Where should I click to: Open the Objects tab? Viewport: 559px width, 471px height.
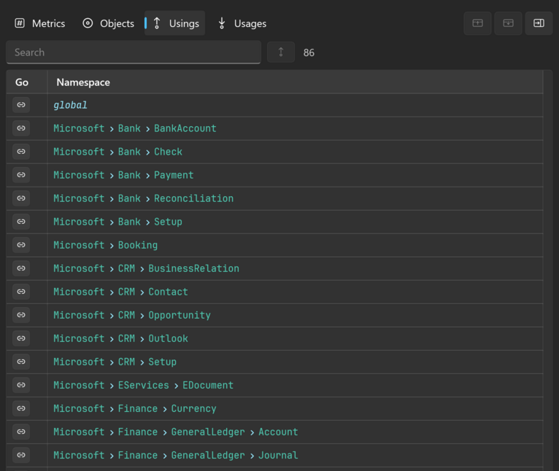coord(109,23)
